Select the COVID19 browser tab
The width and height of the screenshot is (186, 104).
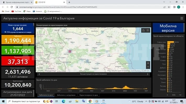[x=50, y=2]
